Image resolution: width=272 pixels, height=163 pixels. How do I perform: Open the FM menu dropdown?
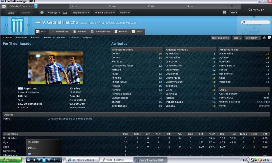click(234, 12)
